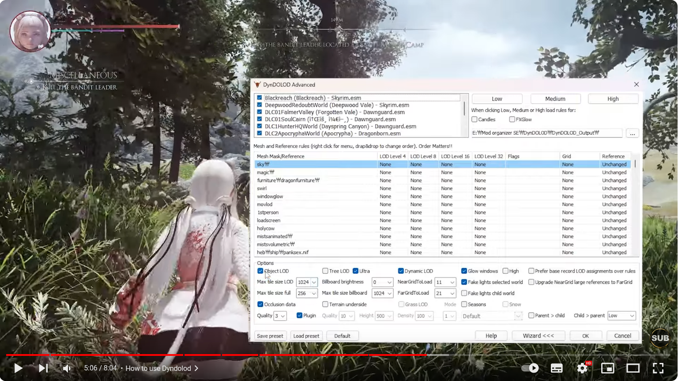Toggle the Occlusion data checkbox
The image size is (678, 381).
[x=260, y=304]
